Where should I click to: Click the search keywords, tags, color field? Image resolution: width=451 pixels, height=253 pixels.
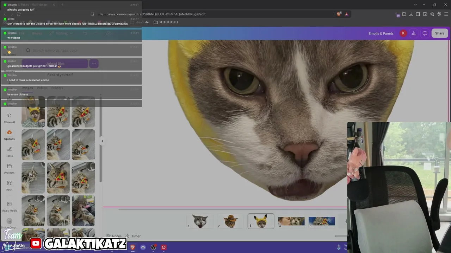click(x=60, y=50)
